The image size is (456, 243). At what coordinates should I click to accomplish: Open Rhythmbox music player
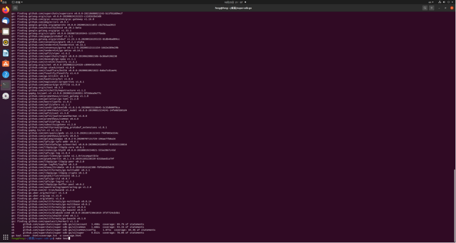pyautogui.click(x=5, y=42)
